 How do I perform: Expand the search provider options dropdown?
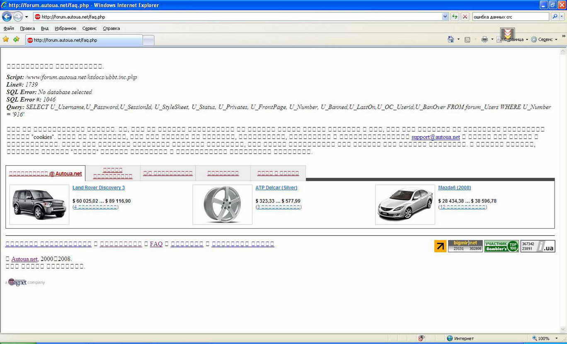pyautogui.click(x=562, y=17)
